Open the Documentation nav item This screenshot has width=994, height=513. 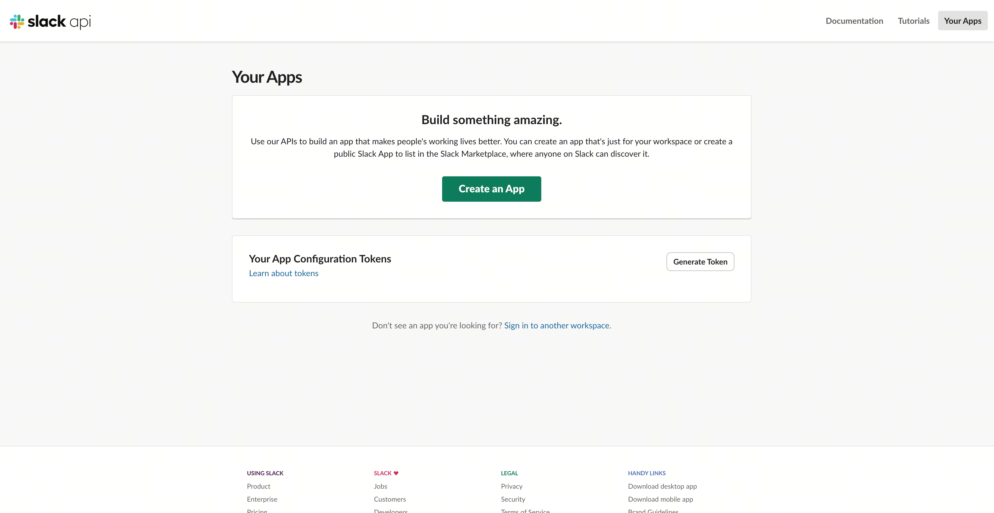(854, 21)
